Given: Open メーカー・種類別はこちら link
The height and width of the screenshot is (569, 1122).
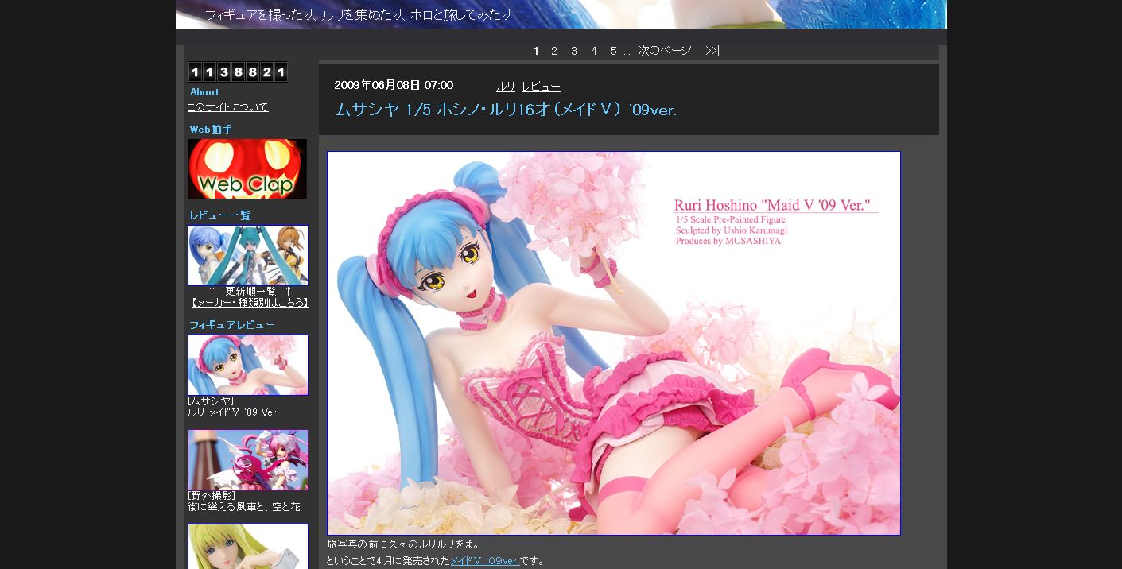Looking at the screenshot, I should coord(250,303).
